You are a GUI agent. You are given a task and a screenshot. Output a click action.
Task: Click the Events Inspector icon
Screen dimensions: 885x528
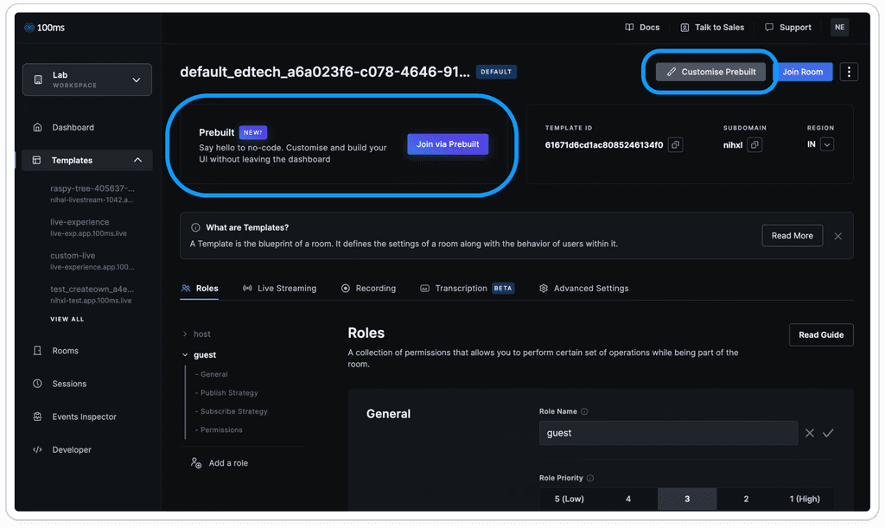point(37,417)
